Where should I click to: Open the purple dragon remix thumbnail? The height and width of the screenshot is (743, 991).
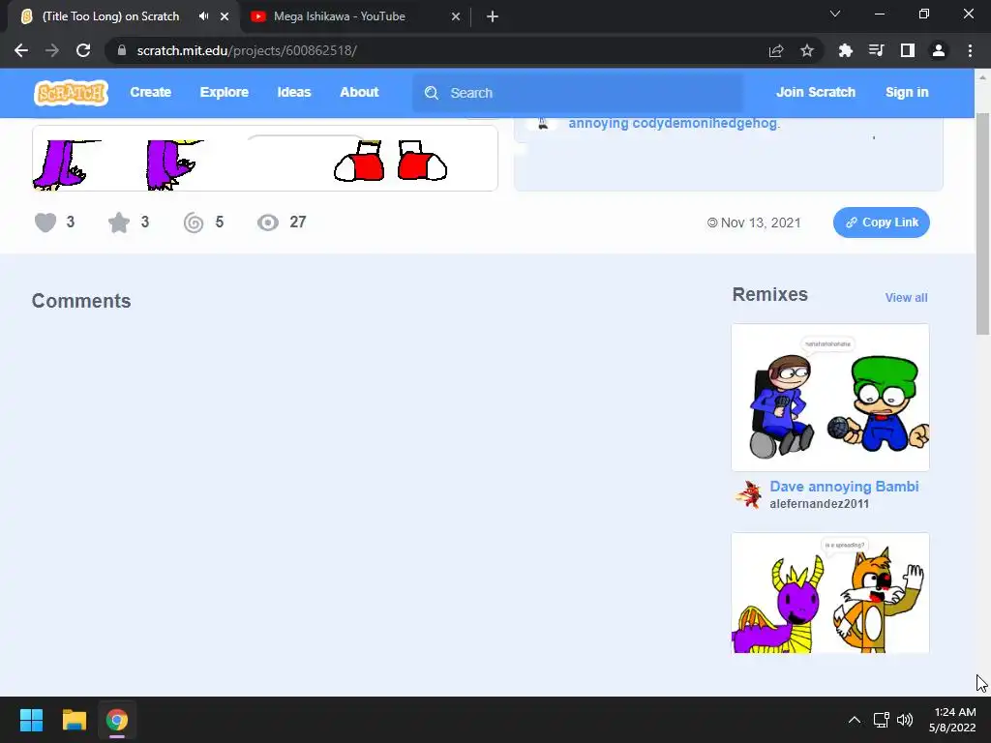[x=829, y=593]
